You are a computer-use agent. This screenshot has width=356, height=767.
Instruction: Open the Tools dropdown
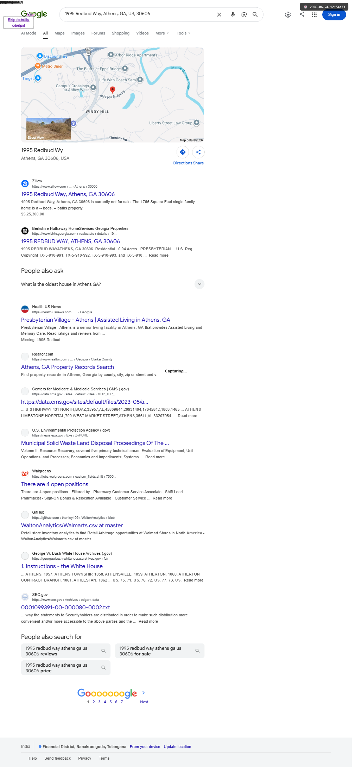(183, 33)
